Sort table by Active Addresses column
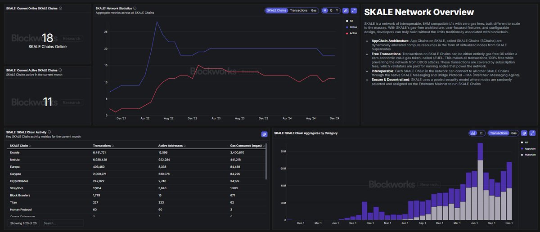The image size is (540, 232). [172, 146]
